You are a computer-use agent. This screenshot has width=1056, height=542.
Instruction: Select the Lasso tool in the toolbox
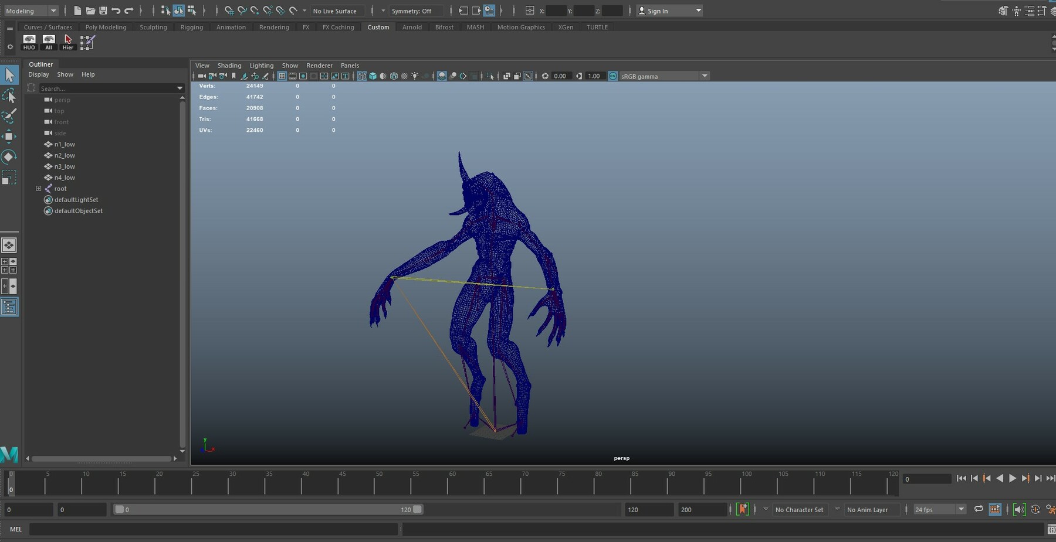click(9, 96)
